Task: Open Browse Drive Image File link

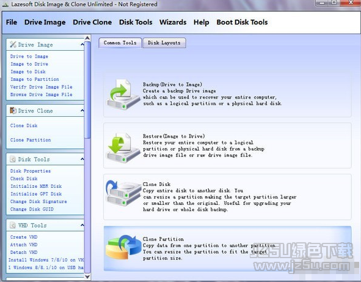Action: tap(41, 95)
